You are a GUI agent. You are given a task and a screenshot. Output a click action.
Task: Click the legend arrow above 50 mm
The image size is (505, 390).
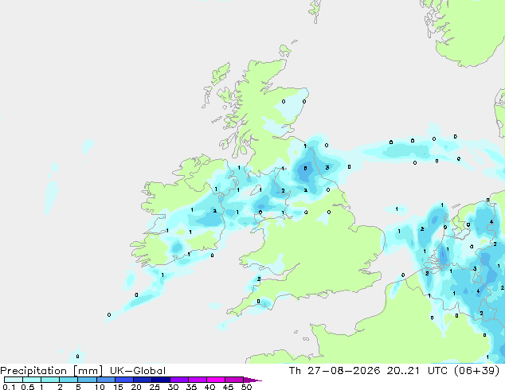252,380
